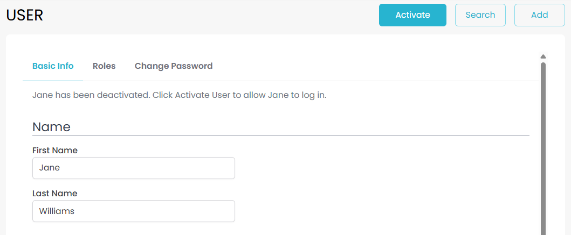Click the vertical scrollbar thumb
Viewport: 571px width, 235px height.
tap(543, 145)
